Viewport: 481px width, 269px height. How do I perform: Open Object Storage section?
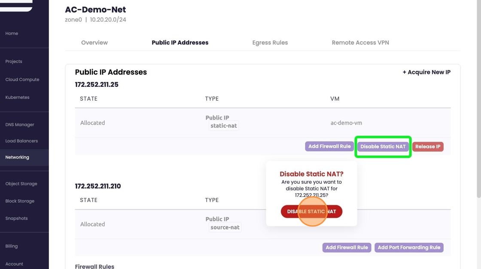(x=21, y=184)
